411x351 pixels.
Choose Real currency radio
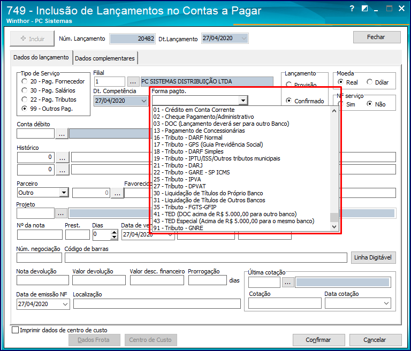tap(347, 82)
